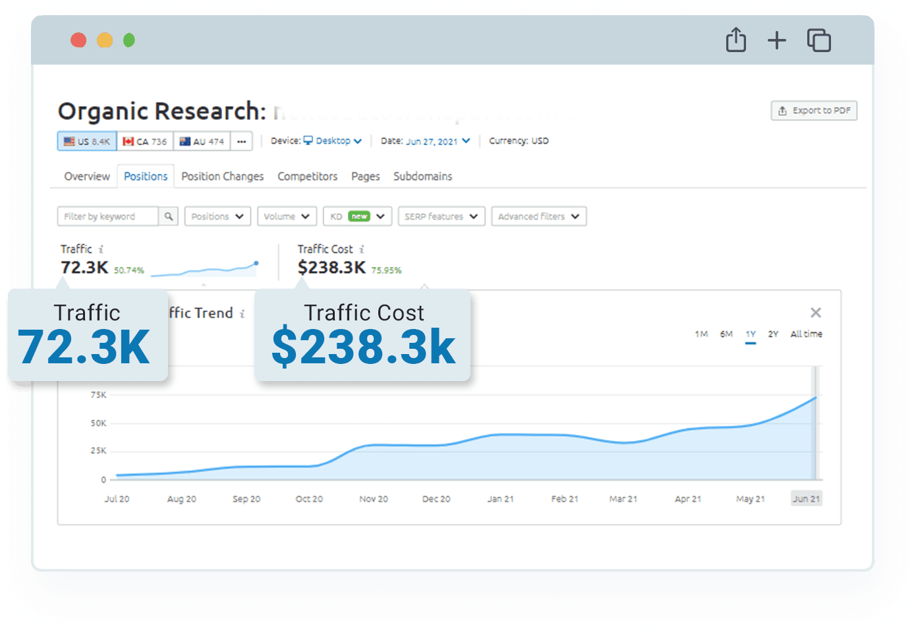Viewport: 916px width, 629px height.
Task: Select the AU 474 database
Action: tap(202, 141)
